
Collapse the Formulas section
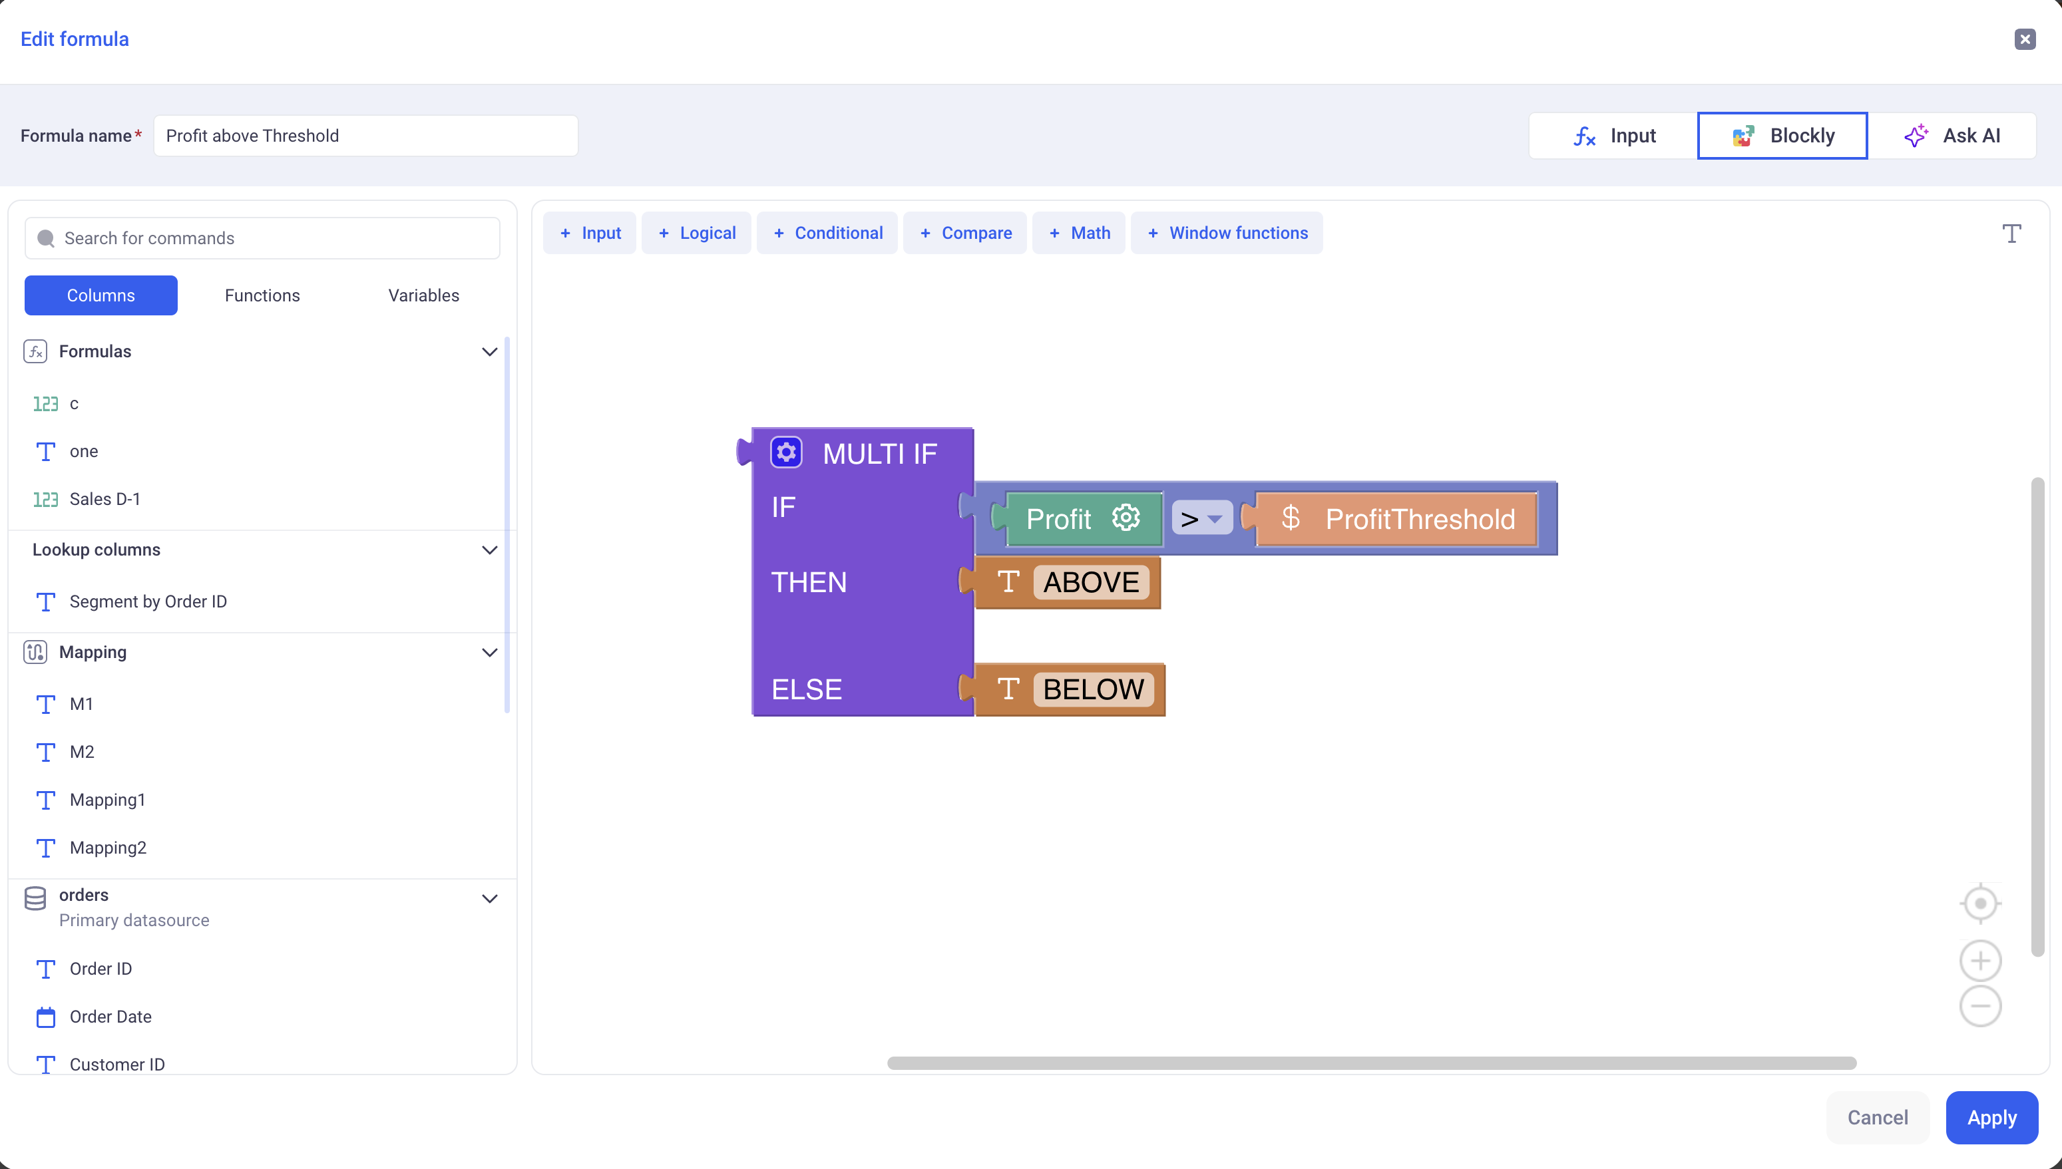(489, 352)
